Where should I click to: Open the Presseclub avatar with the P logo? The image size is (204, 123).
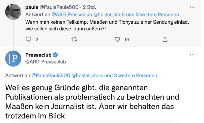click(13, 59)
